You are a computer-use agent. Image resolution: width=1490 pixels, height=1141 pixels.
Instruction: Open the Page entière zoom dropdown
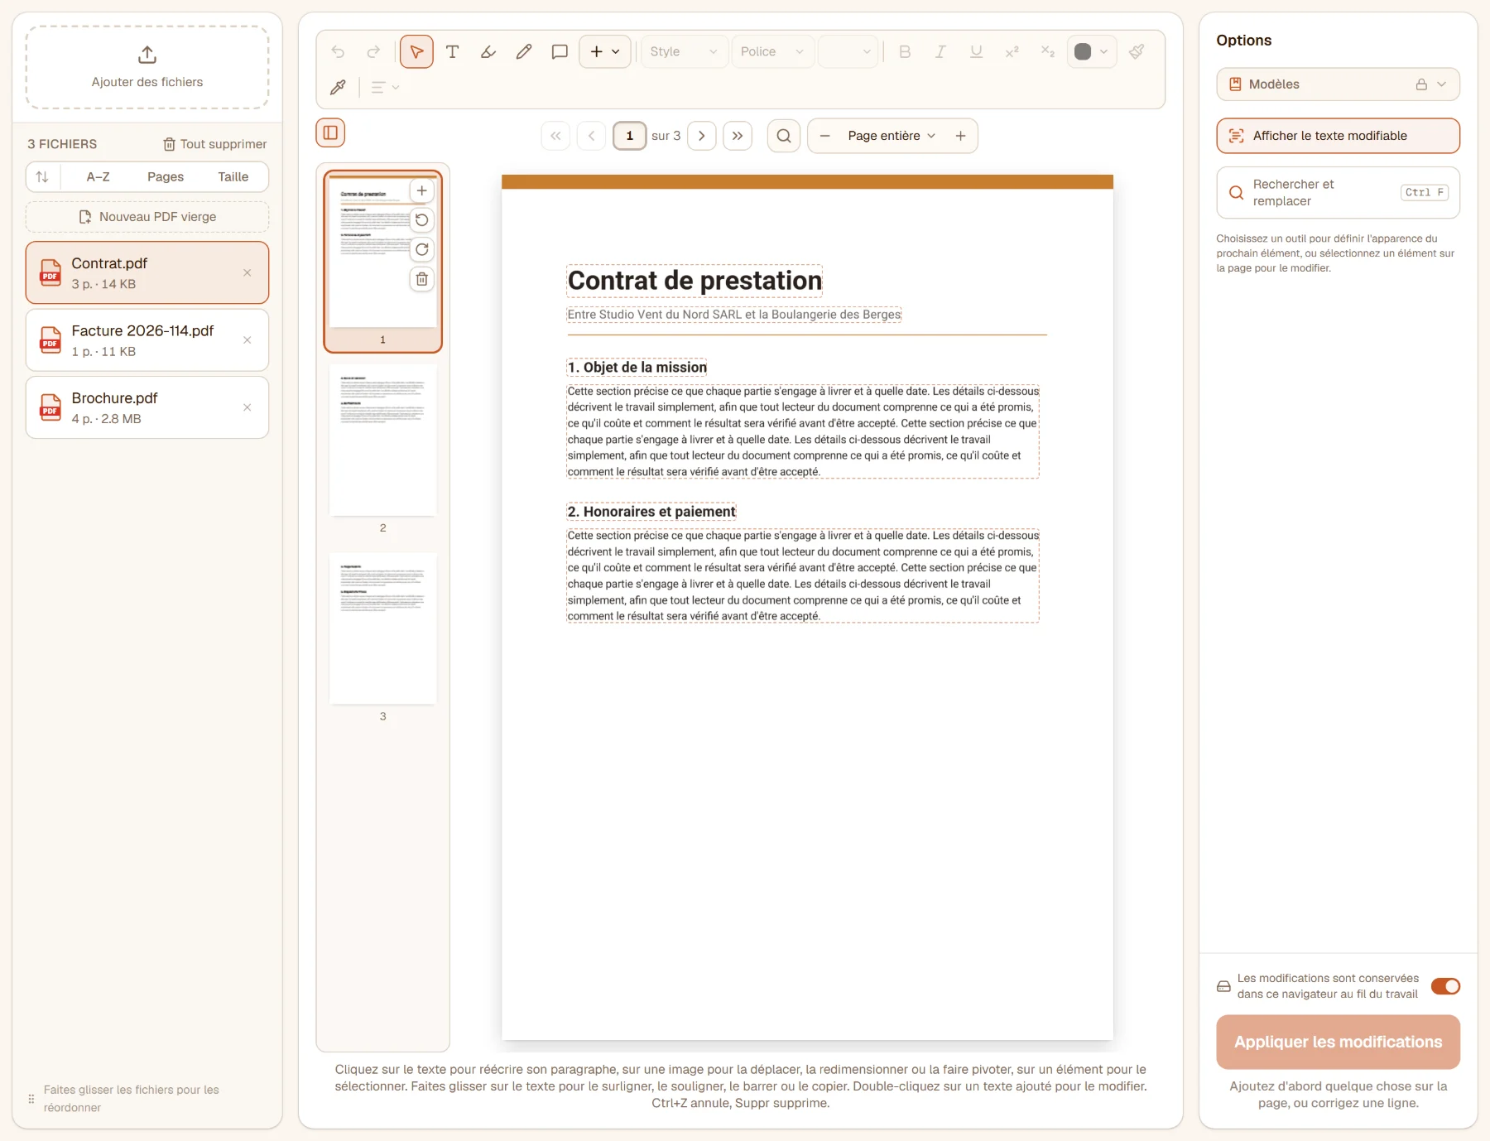(892, 136)
